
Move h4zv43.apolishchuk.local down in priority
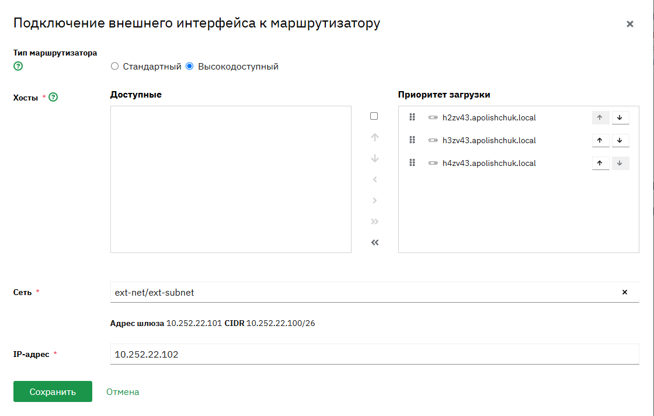(x=620, y=163)
